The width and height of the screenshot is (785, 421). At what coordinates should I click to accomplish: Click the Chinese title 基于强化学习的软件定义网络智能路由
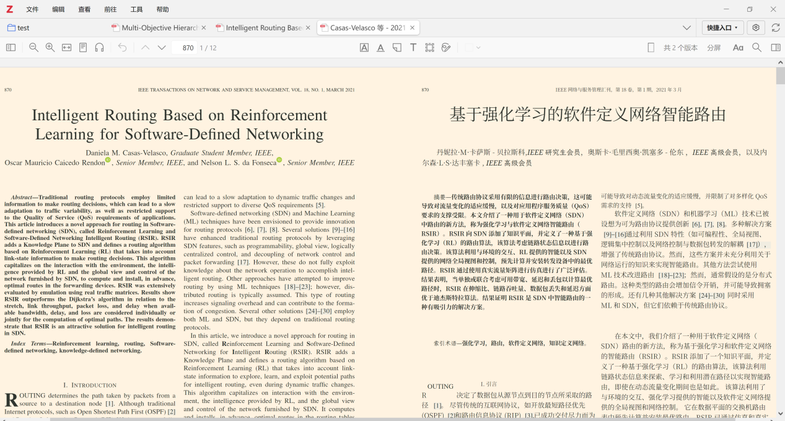click(587, 115)
